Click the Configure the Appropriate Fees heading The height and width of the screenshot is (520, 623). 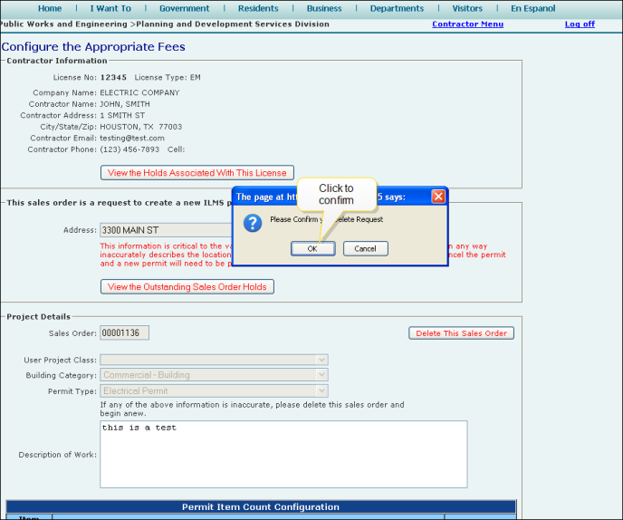[x=93, y=46]
